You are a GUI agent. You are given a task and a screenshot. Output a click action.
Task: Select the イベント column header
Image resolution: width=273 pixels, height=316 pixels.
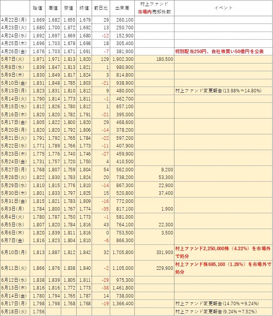[x=223, y=8]
